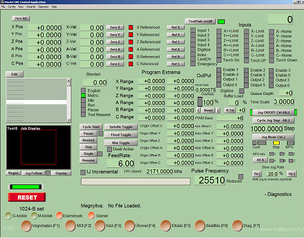The width and height of the screenshot is (304, 238).
Task: Open the MDI [F2] screen via round button
Action: click(x=71, y=226)
